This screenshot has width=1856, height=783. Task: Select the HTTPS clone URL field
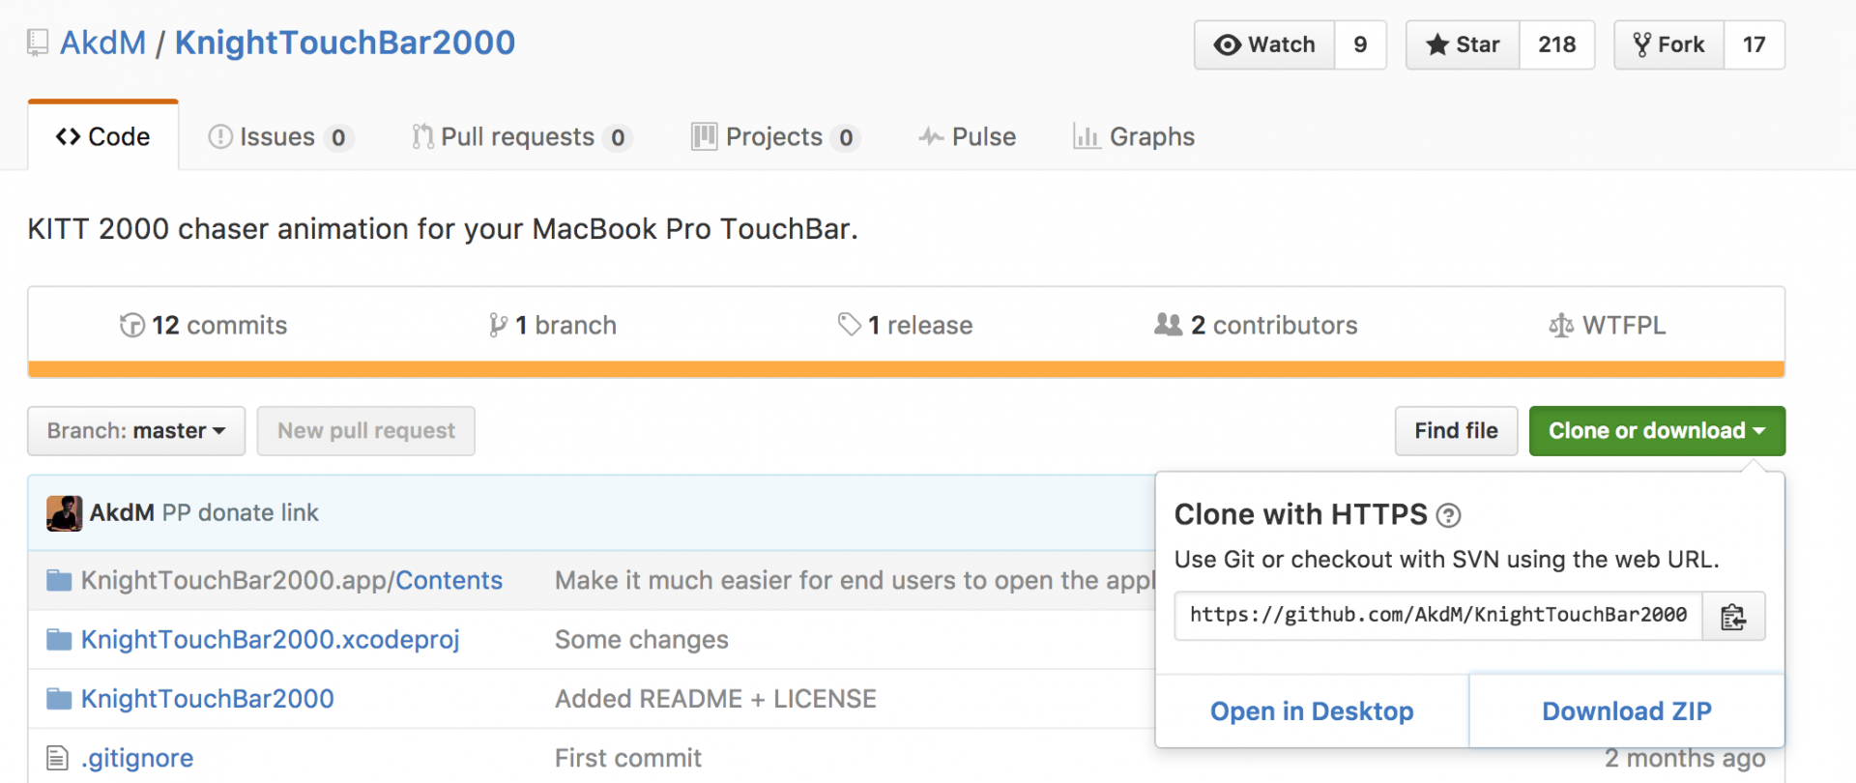(1437, 616)
